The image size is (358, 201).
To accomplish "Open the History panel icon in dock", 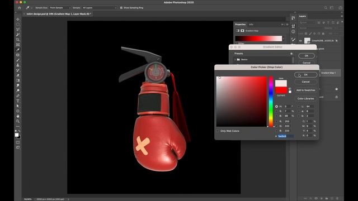I will 293,18.
